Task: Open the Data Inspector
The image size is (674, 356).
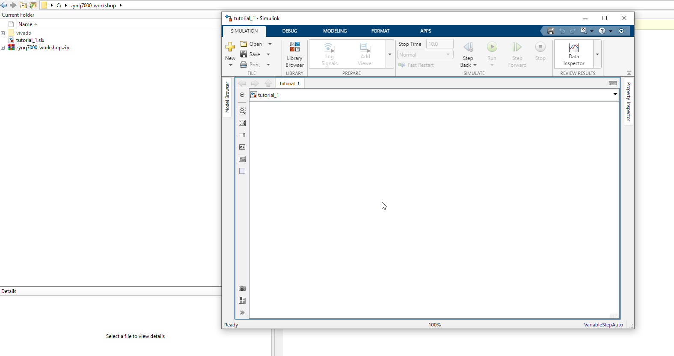Action: click(x=574, y=54)
